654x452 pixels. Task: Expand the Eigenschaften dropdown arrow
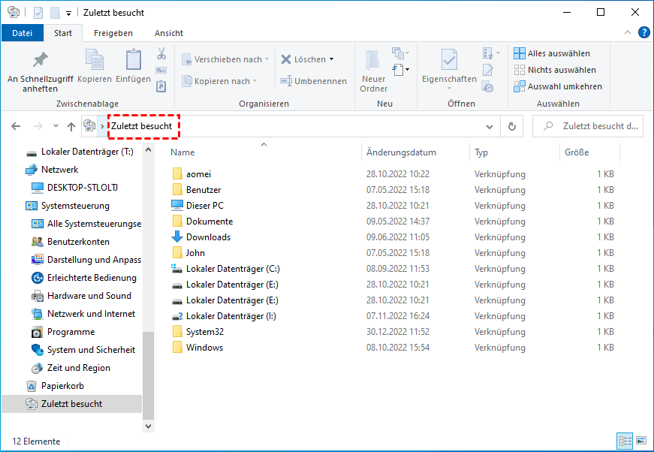[x=449, y=89]
